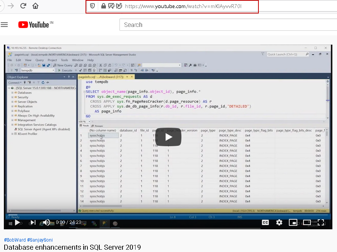Toggle theater mode view
Screen dimensions: 337x252
(307, 222)
